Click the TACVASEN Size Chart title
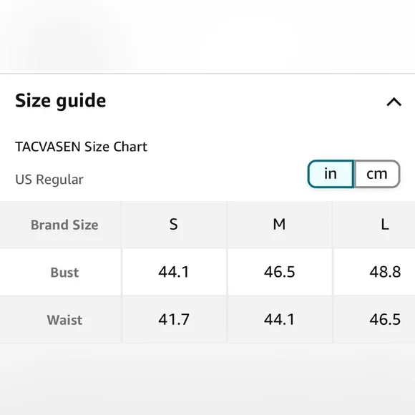This screenshot has width=415, height=415. (81, 147)
